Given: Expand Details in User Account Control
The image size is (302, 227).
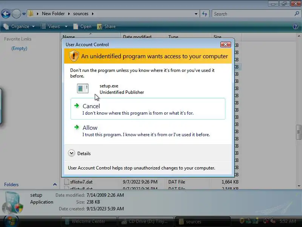Looking at the screenshot, I should 79,154.
